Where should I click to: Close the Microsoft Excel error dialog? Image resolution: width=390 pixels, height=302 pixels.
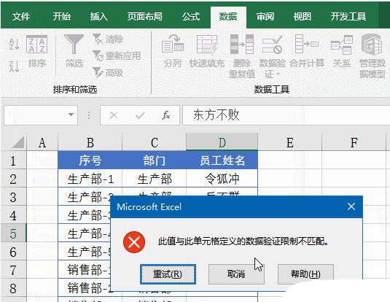point(351,206)
